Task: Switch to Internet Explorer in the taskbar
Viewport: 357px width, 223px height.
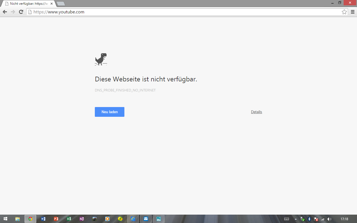Action: point(133,219)
